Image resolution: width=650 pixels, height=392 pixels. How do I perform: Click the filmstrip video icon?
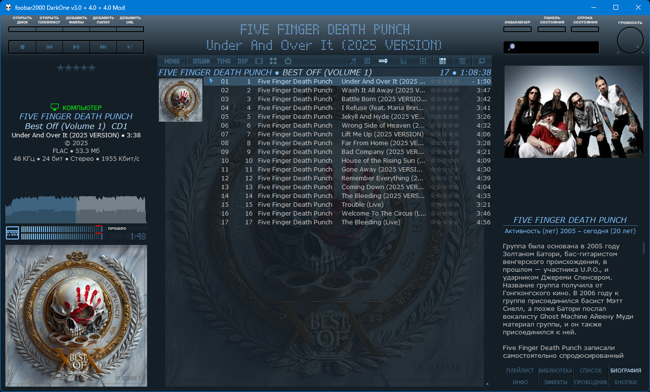[x=259, y=61]
